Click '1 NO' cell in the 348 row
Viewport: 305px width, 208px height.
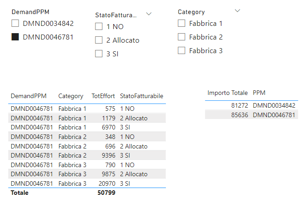point(127,137)
